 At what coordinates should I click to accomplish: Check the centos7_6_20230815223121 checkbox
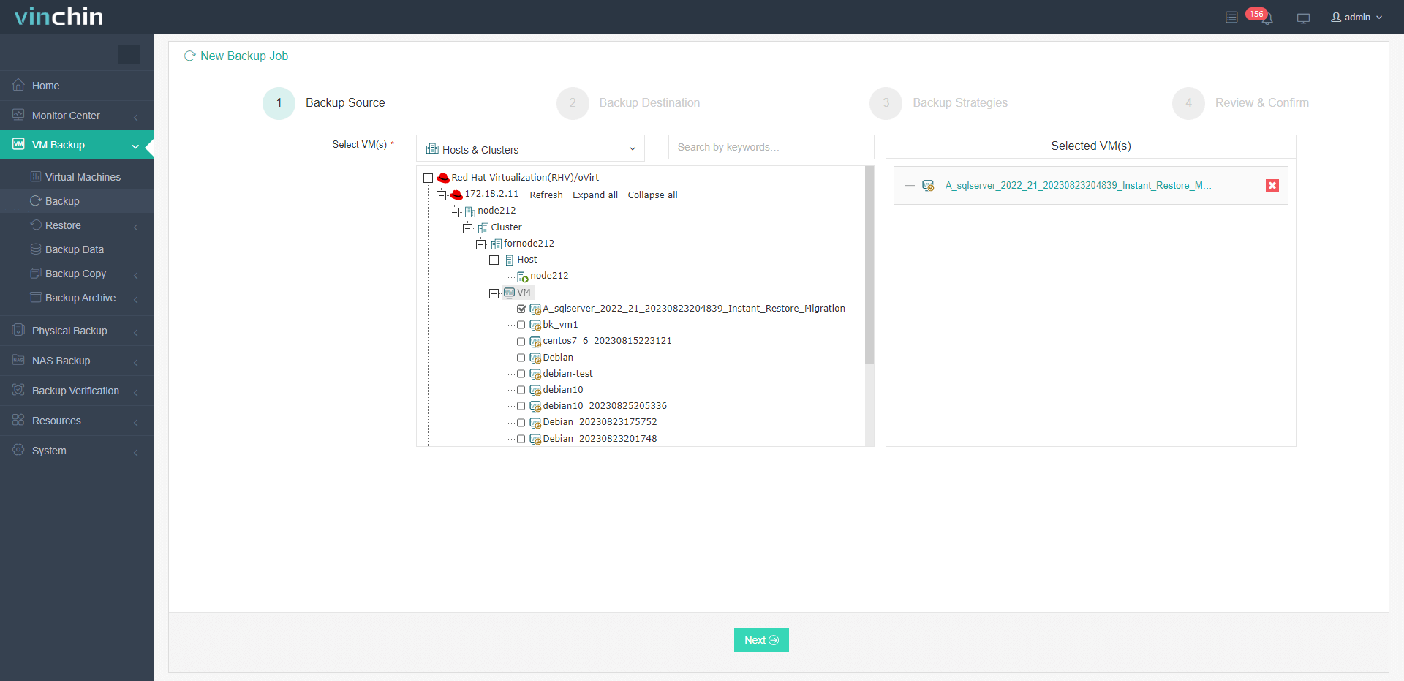pyautogui.click(x=521, y=342)
